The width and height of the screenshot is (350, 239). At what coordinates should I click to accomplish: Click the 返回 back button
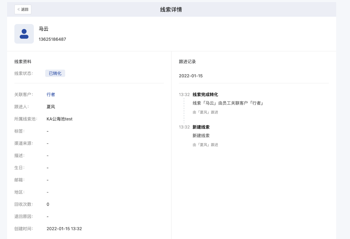point(23,9)
